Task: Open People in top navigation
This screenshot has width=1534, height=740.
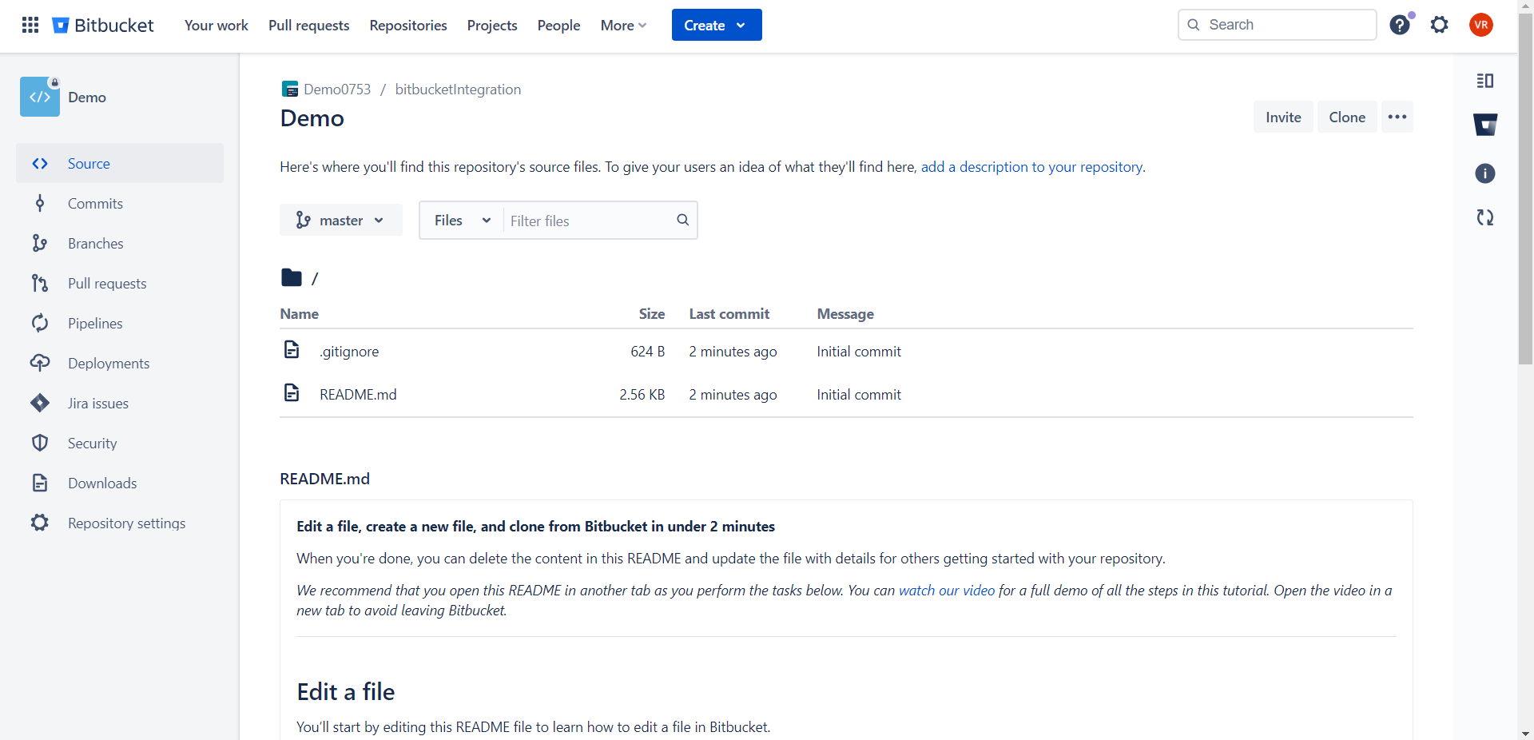Action: (x=558, y=26)
